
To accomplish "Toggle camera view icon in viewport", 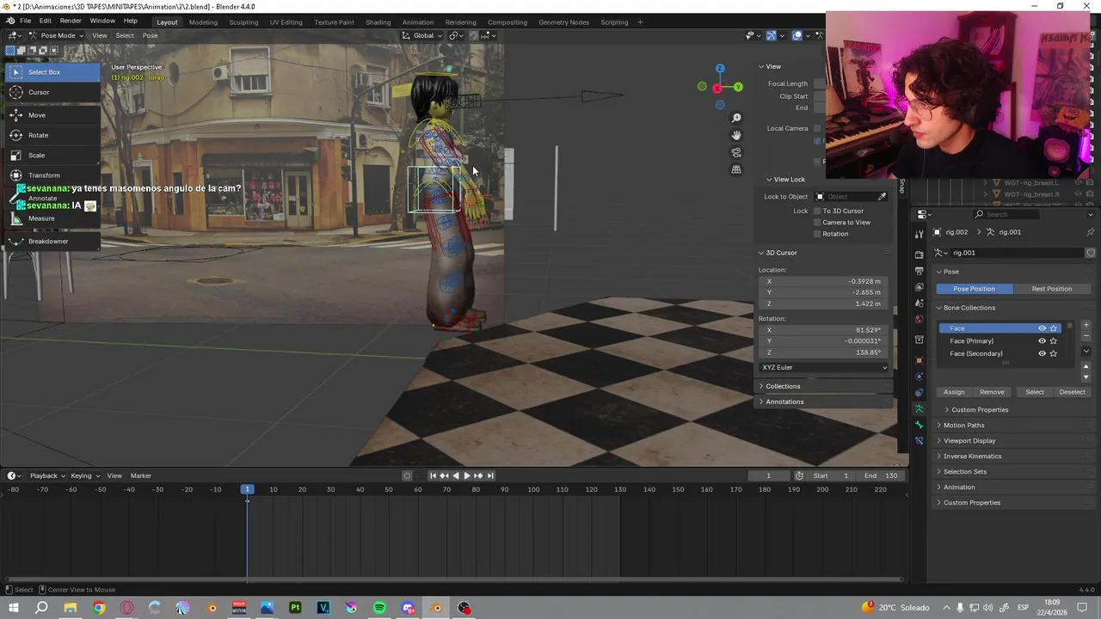I will 736,152.
